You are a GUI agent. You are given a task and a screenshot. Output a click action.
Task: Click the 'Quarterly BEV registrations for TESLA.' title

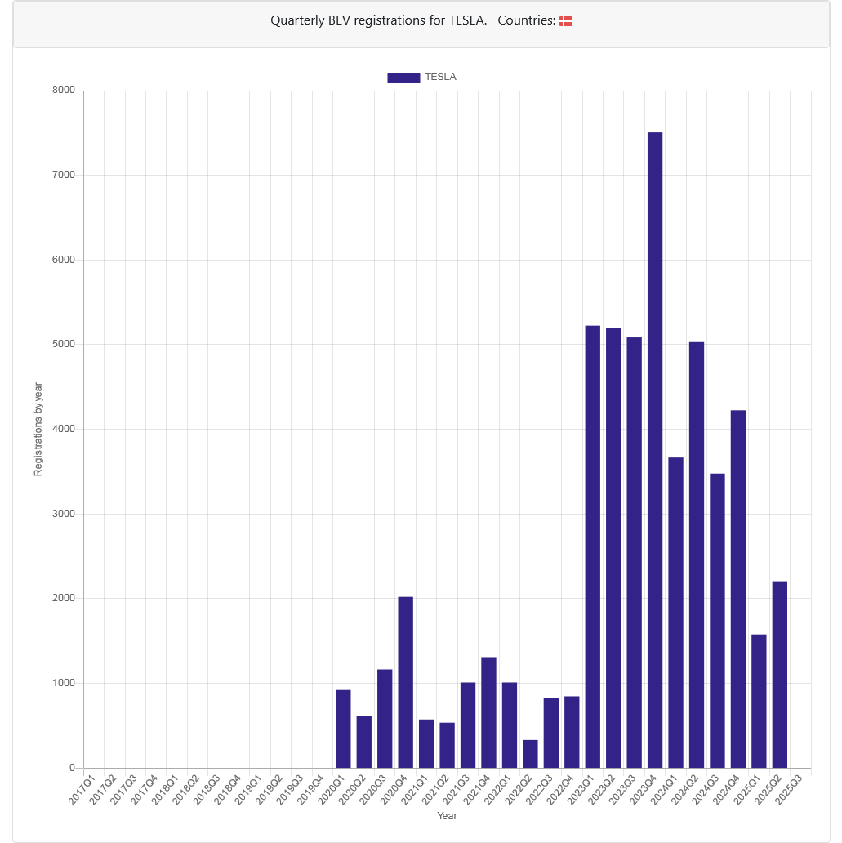[378, 20]
